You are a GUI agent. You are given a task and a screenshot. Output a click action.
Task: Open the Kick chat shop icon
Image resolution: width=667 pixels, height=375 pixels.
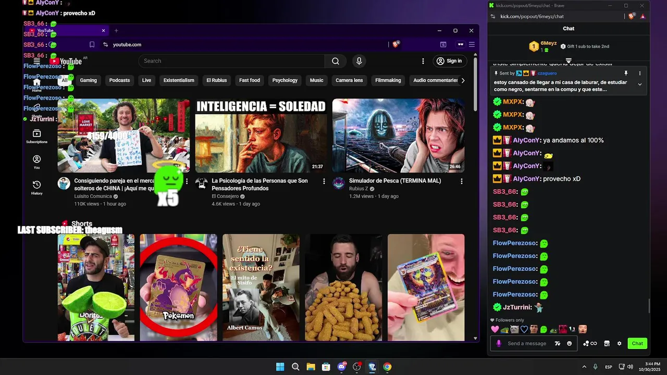click(607, 344)
